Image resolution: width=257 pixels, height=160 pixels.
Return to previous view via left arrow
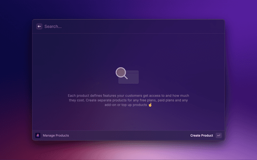[x=39, y=26]
